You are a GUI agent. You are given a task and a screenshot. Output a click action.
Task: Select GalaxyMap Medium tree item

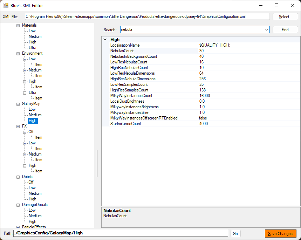tap(35, 115)
